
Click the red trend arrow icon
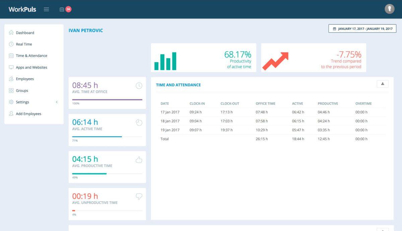pos(275,61)
